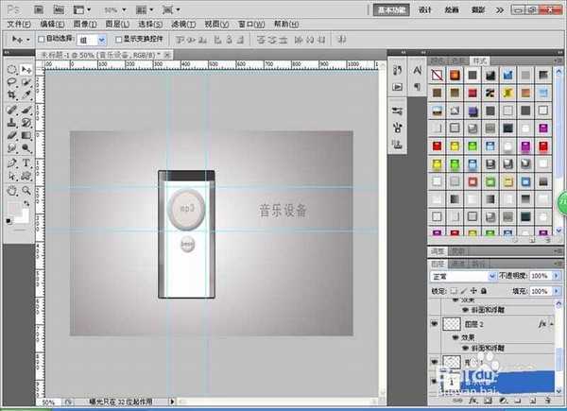Click 基本功能 workspace button
Image resolution: width=567 pixels, height=411 pixels.
[x=391, y=9]
